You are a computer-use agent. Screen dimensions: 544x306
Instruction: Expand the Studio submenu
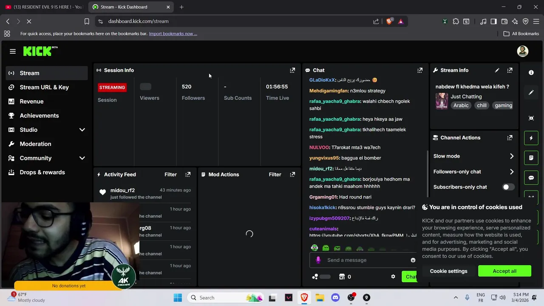(x=82, y=130)
